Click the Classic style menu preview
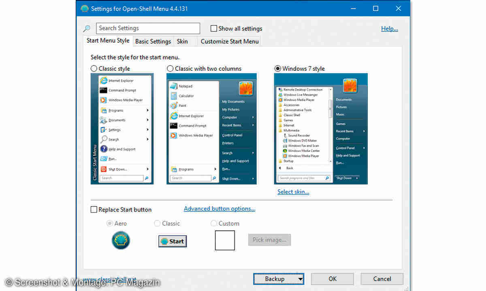 [122, 129]
